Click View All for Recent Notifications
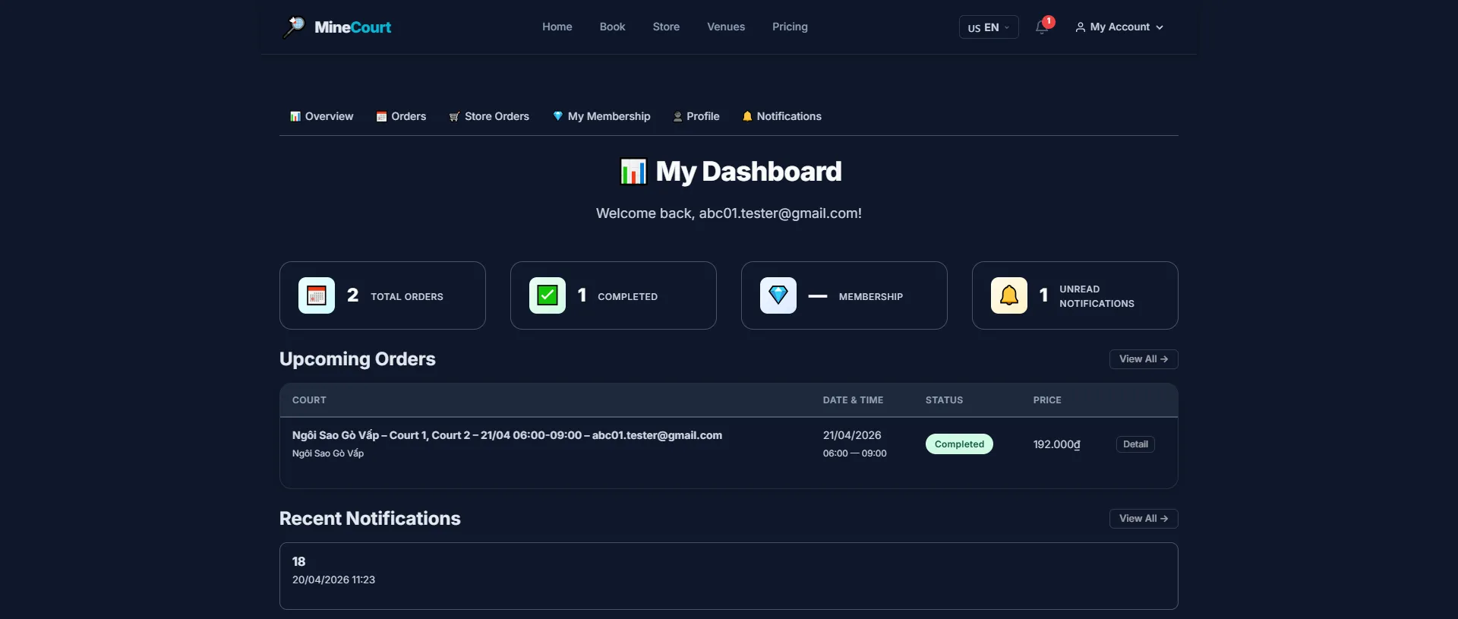Viewport: 1458px width, 619px height. [x=1144, y=519]
